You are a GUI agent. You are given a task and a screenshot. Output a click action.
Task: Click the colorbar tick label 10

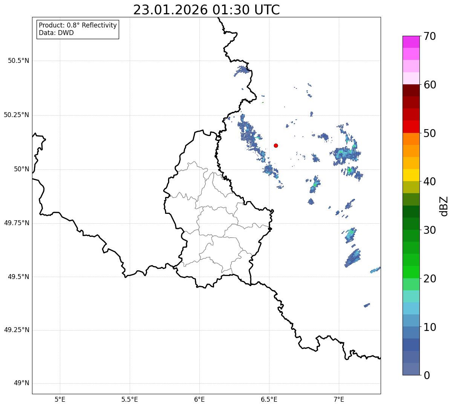click(x=430, y=327)
